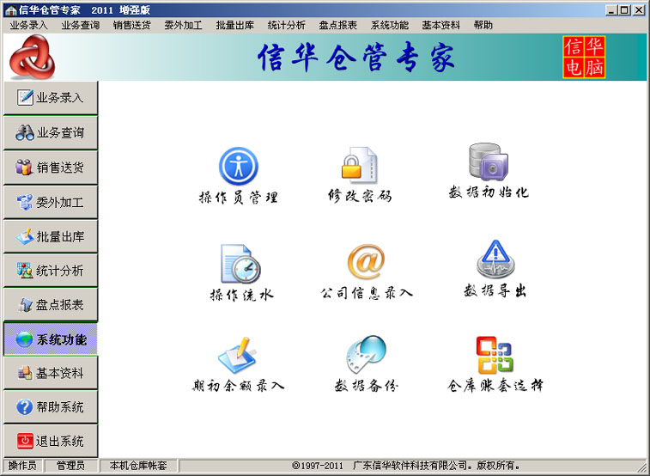The height and width of the screenshot is (476, 650).
Task: Click the 修改密码 text label
Action: click(360, 195)
